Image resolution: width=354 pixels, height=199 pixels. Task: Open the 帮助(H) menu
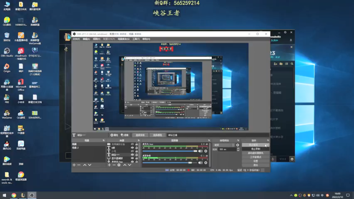click(146, 39)
